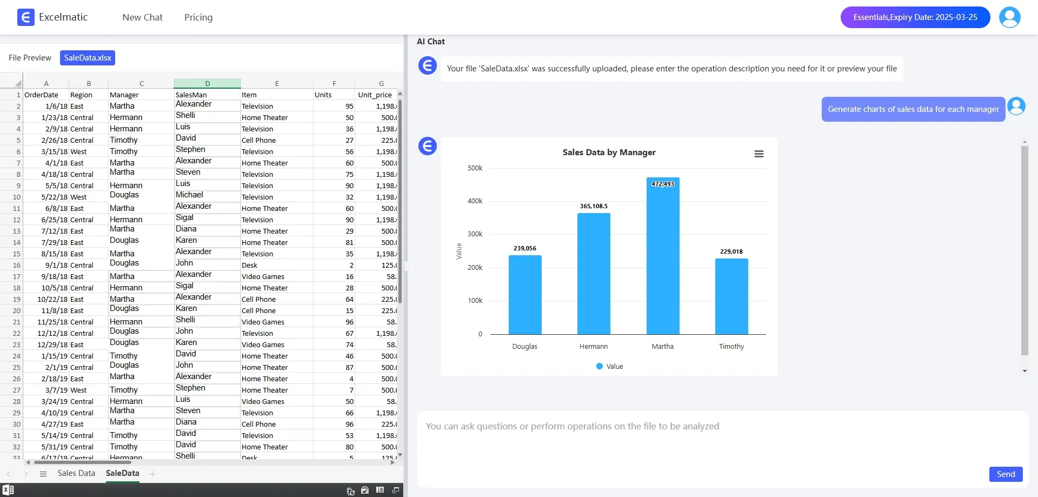Click the clipboard check icon in status bar
The image size is (1038, 497).
365,490
